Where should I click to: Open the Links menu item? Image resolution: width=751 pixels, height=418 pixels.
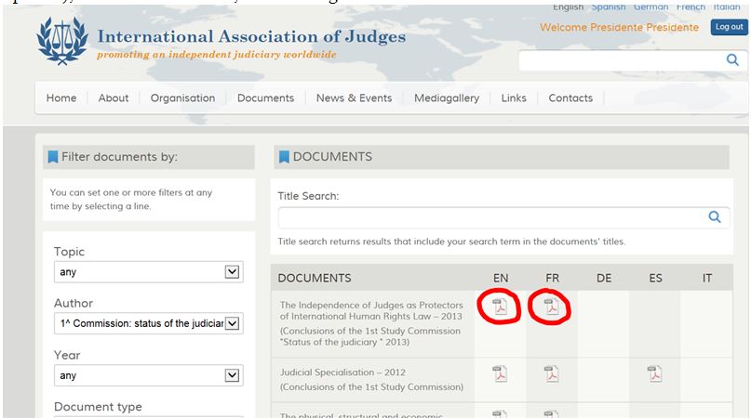[x=514, y=98]
